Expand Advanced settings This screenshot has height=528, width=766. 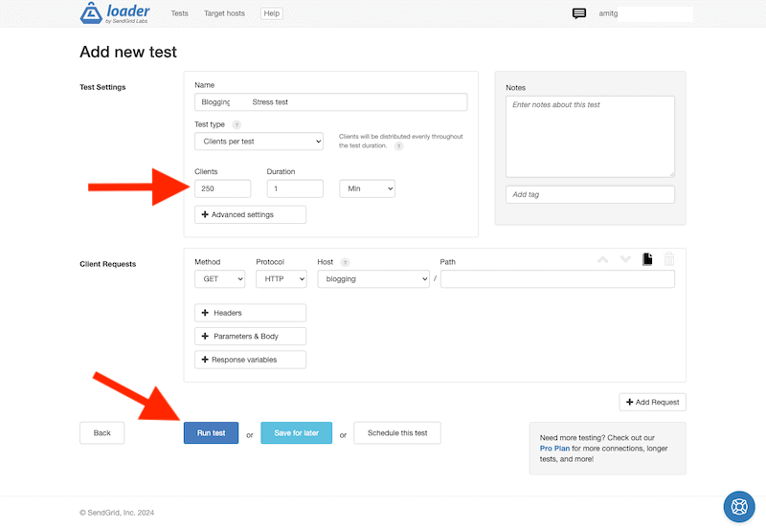[x=250, y=214]
